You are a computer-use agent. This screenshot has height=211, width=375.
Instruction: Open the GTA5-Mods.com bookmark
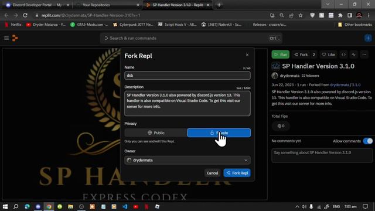click(90, 25)
